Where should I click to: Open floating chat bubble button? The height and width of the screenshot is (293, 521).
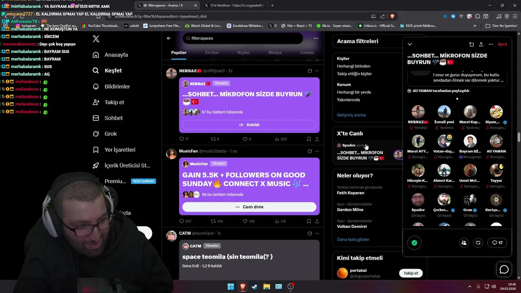(504, 269)
